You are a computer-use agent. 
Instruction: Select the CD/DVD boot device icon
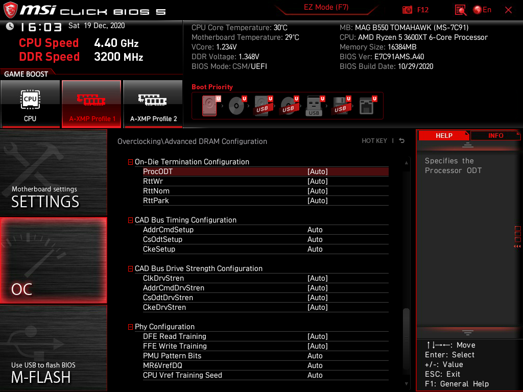tap(237, 106)
